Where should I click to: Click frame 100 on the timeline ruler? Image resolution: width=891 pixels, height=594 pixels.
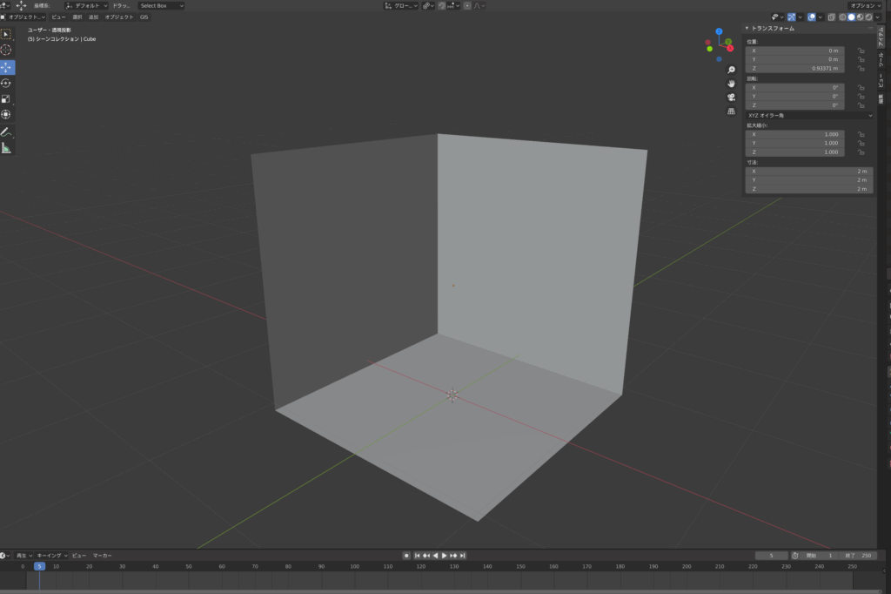click(354, 566)
